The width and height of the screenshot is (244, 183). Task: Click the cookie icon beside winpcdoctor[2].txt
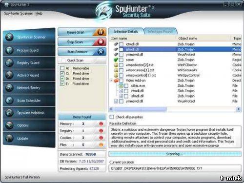point(116,65)
